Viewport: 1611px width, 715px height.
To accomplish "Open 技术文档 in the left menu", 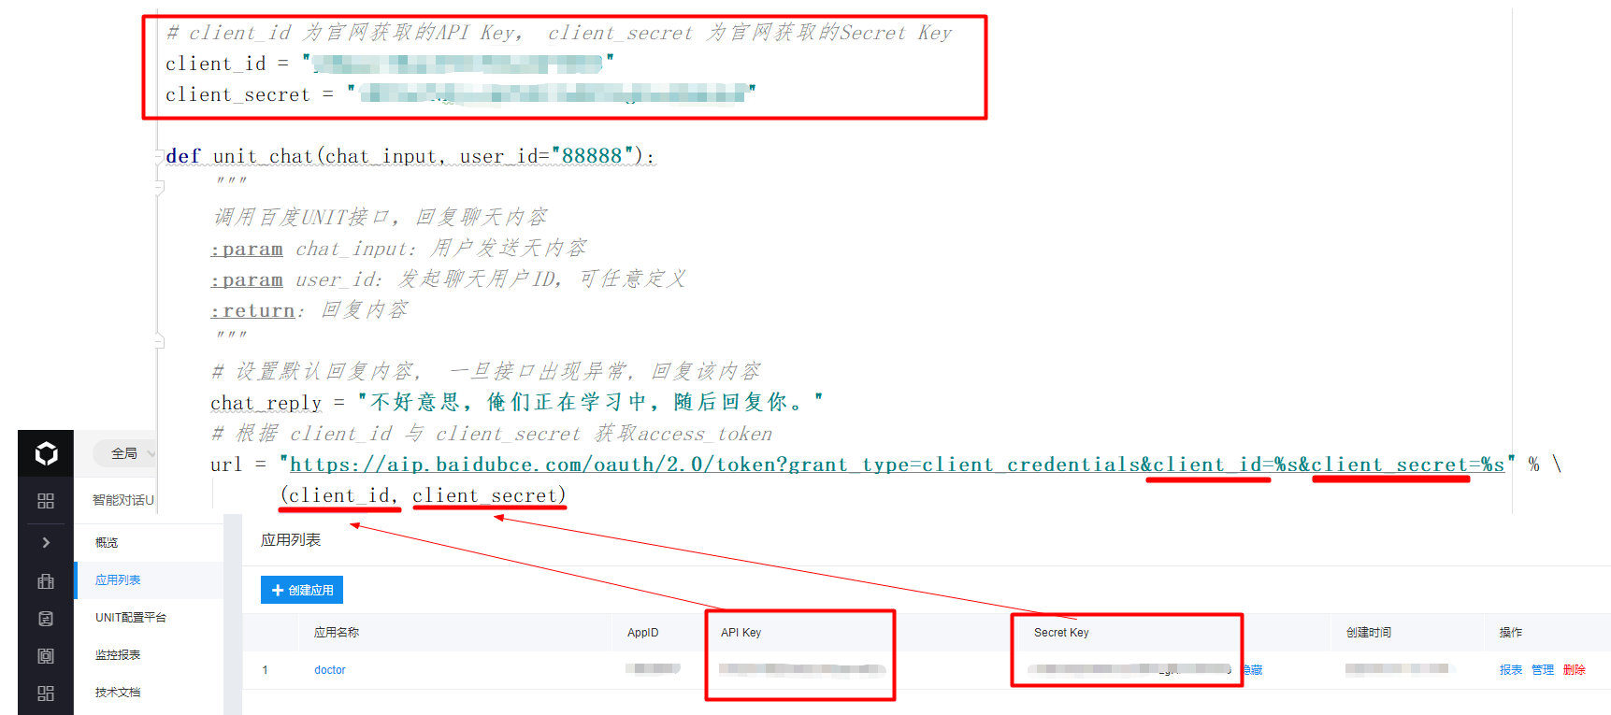I will [118, 693].
